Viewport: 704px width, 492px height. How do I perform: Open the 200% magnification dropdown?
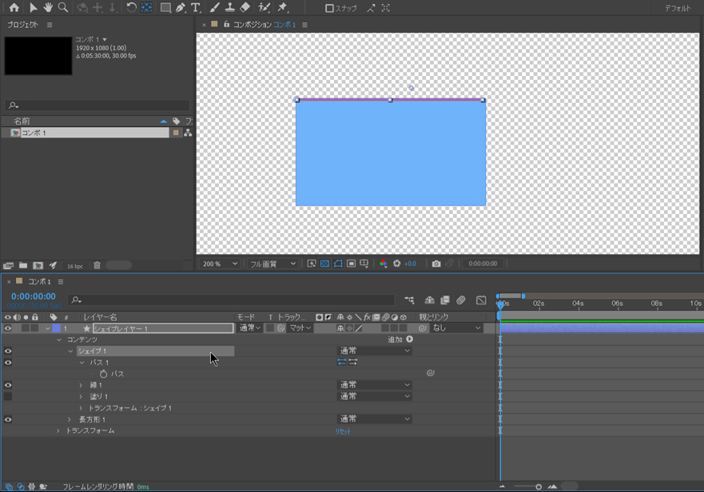[220, 264]
